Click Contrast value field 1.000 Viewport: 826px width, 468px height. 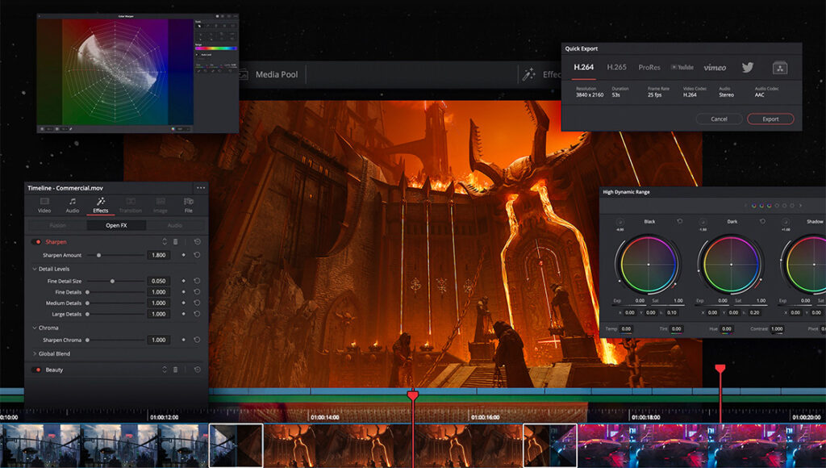(777, 329)
